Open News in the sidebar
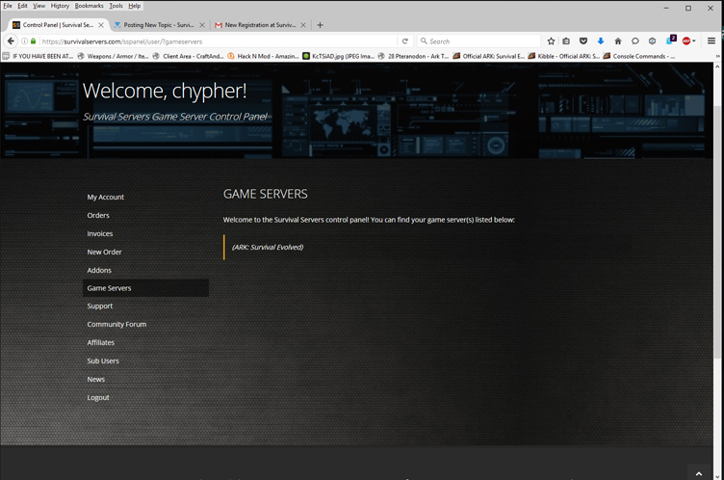The height and width of the screenshot is (480, 724). click(x=95, y=379)
